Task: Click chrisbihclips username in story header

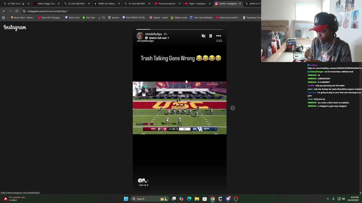Action: [153, 34]
